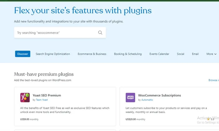Click the star rating on WooCommerce Subscriptions
The height and width of the screenshot is (131, 219).
click(211, 119)
